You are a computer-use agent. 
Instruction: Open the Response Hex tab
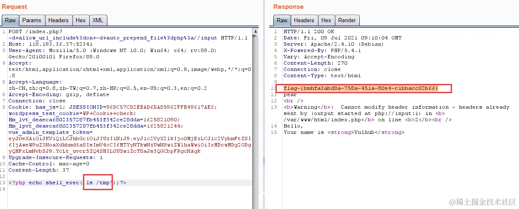(x=326, y=20)
